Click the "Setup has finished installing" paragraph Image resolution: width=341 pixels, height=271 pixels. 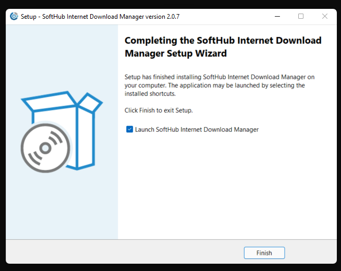[x=220, y=85]
